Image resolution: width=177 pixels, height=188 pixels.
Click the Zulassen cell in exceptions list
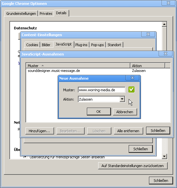tap(139, 71)
